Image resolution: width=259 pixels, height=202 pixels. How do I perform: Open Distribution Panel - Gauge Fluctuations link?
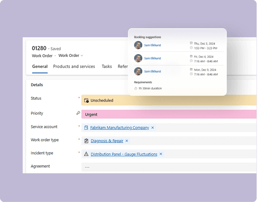[x=124, y=154]
